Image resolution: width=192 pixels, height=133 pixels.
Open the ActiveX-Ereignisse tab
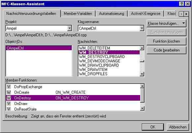pyautogui.click(x=146, y=14)
